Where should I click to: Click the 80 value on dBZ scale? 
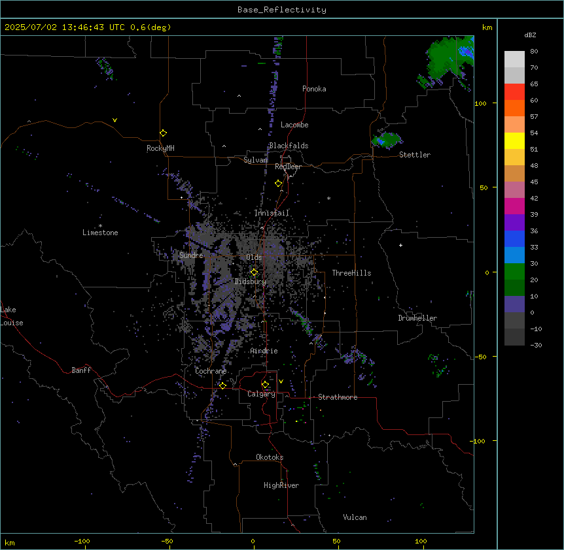click(534, 52)
